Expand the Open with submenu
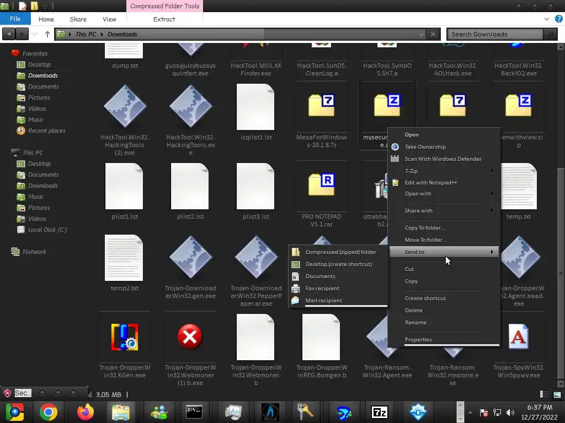This screenshot has width=565, height=423. [x=445, y=193]
